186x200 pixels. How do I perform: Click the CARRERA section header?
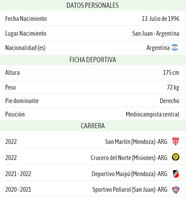[93, 126]
